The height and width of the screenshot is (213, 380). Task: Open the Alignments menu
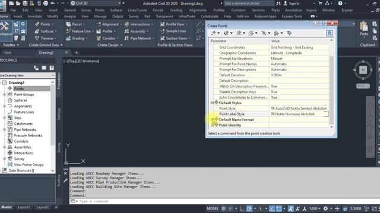click(x=198, y=10)
